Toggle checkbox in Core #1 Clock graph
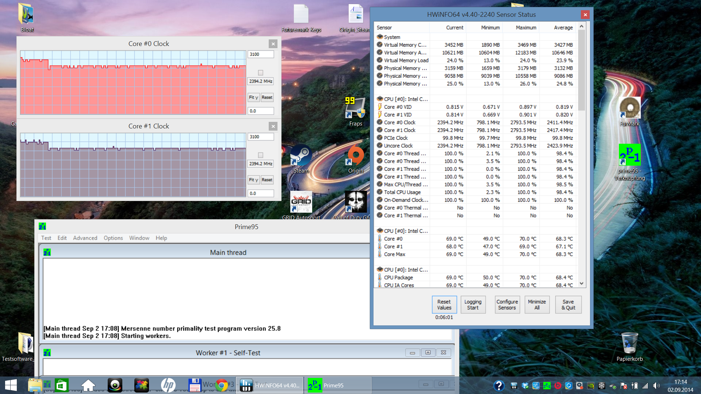The image size is (701, 394). tap(261, 155)
